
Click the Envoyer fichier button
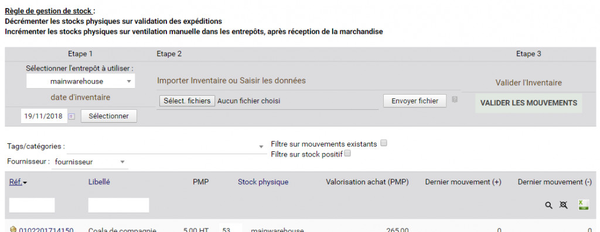point(415,101)
